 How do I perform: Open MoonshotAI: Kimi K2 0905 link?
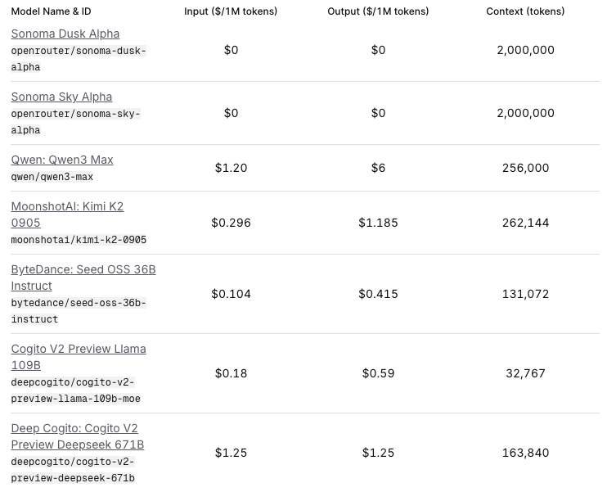tap(67, 214)
